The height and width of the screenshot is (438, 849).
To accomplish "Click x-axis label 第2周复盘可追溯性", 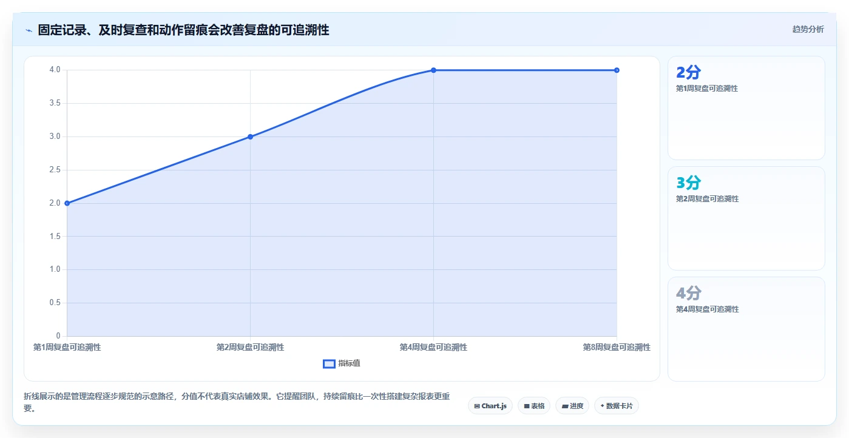I will click(x=250, y=348).
